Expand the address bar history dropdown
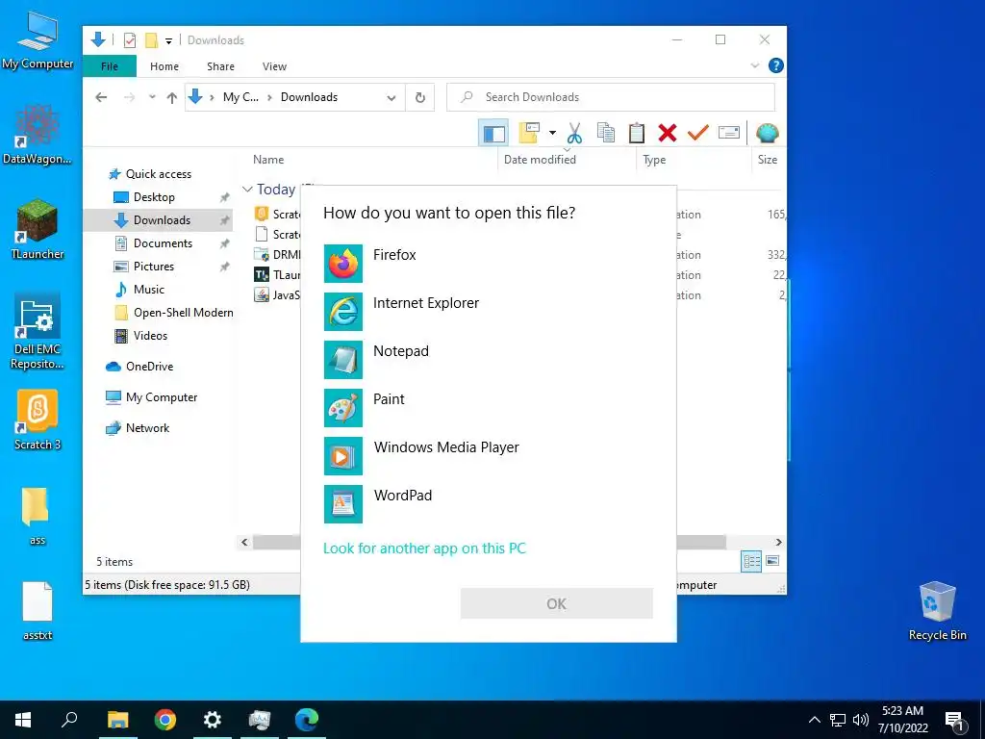 [391, 98]
